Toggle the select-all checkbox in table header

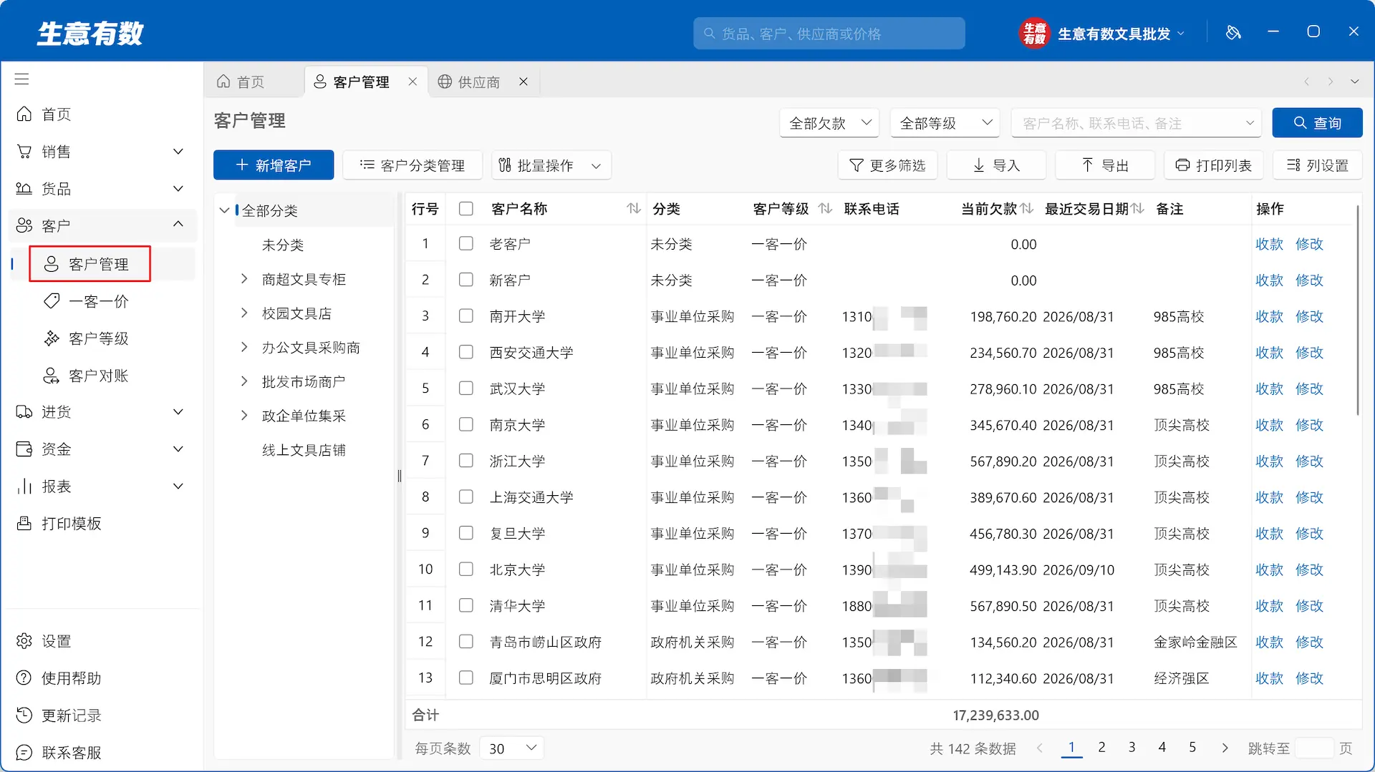click(466, 208)
